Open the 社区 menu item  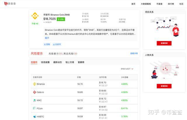pyautogui.click(x=181, y=4)
